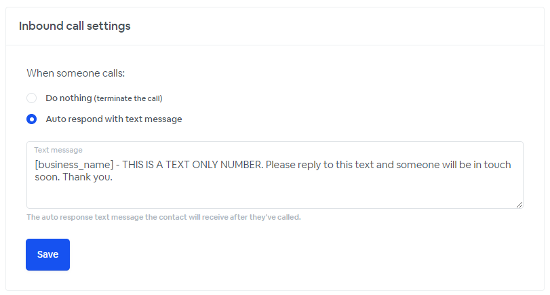The width and height of the screenshot is (550, 295).
Task: Click the [business_name] placeholder in the message
Action: 74,165
